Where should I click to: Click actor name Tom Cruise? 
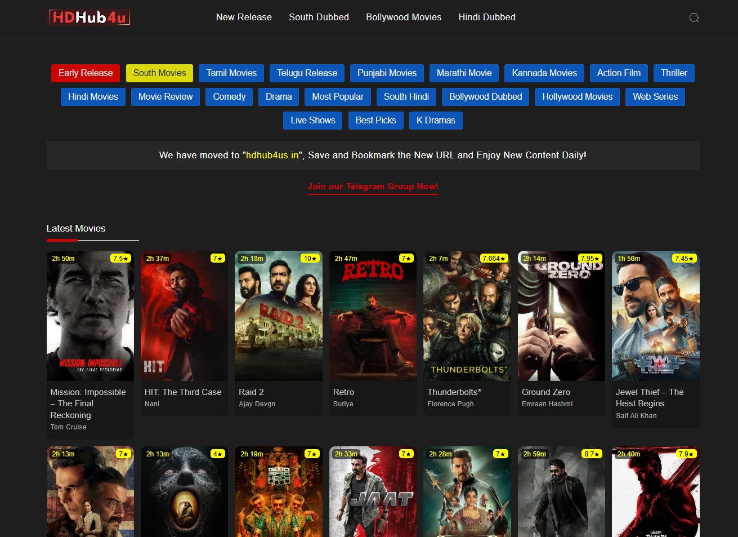tap(68, 427)
